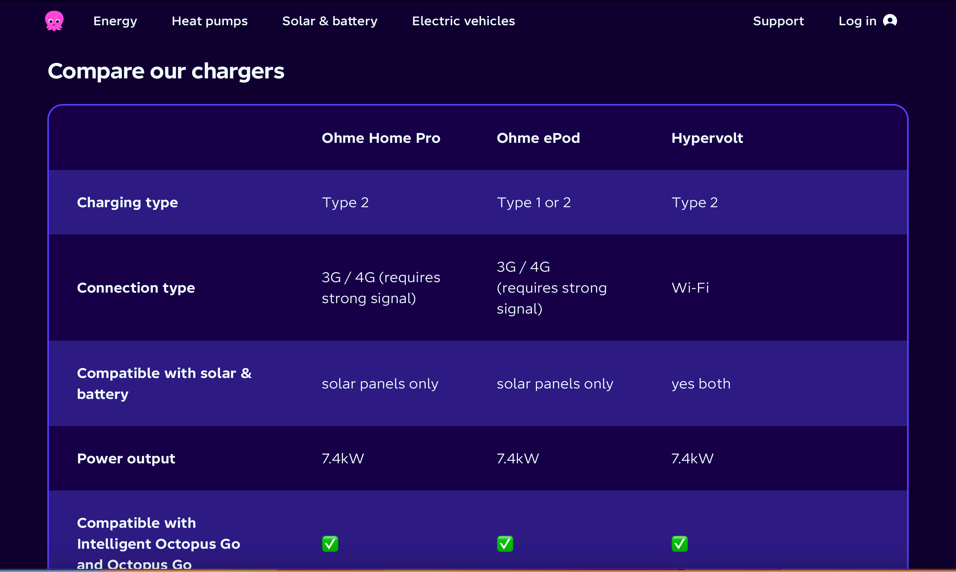
Task: Select the Ohme Home Pro column header
Action: coord(381,138)
